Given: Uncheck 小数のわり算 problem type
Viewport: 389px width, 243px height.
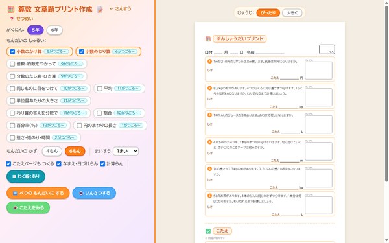Looking at the screenshot, I should [x=82, y=52].
